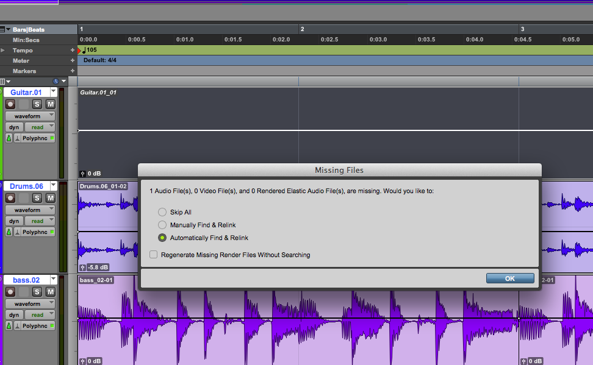The width and height of the screenshot is (593, 365).
Task: Open the Guitar.01 waveform view dropdown
Action: [x=30, y=116]
